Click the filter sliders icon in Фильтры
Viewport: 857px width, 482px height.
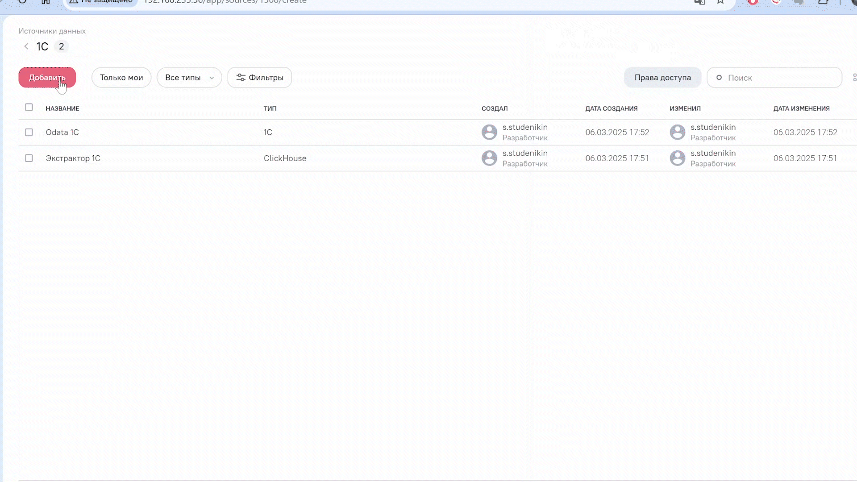241,78
